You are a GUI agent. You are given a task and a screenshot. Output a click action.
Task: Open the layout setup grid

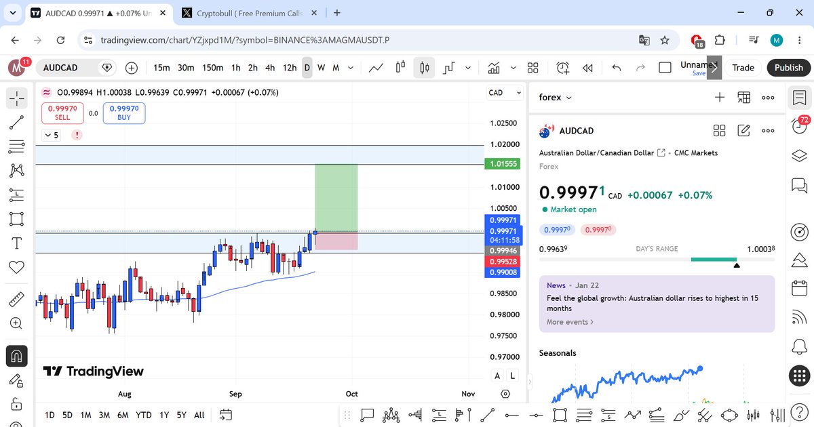pos(533,68)
